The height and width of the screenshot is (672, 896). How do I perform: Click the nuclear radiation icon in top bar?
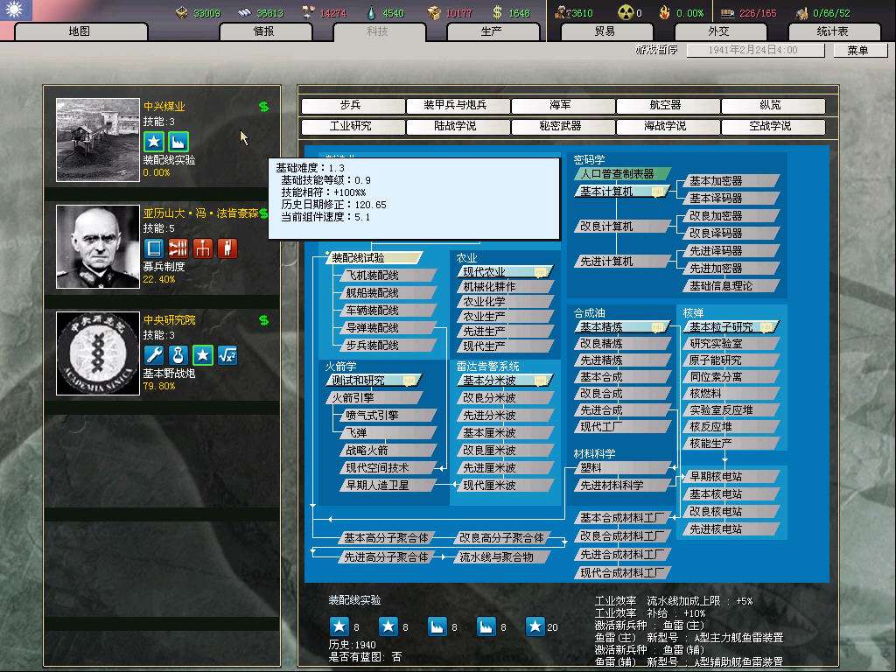625,13
